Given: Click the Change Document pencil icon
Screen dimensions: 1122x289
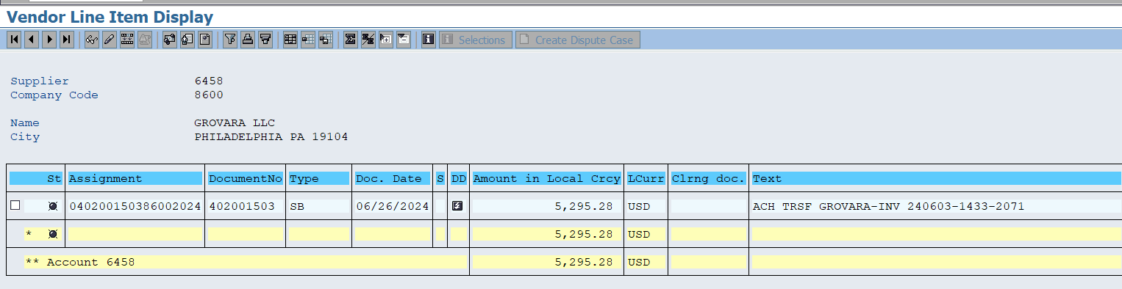Looking at the screenshot, I should 110,40.
